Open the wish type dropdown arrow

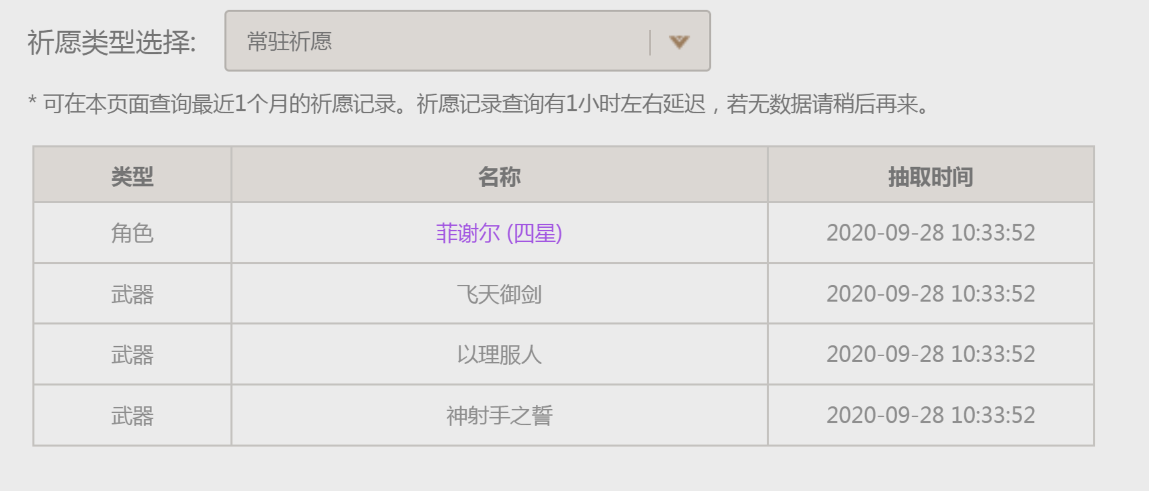pos(679,42)
